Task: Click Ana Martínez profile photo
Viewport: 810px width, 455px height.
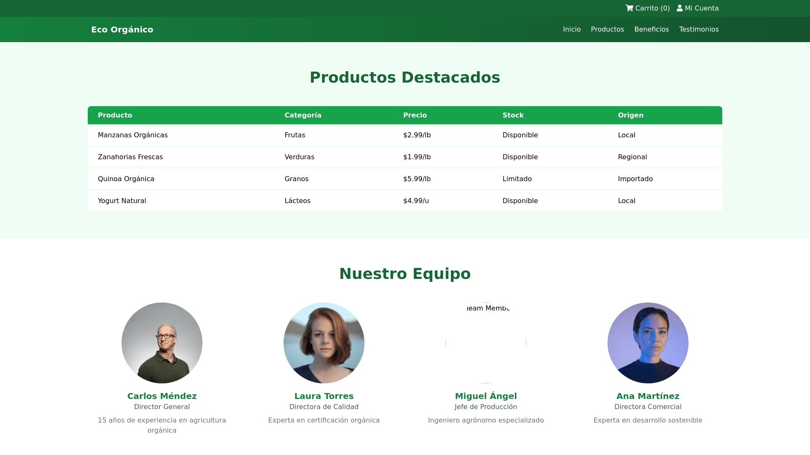Action: (x=648, y=343)
